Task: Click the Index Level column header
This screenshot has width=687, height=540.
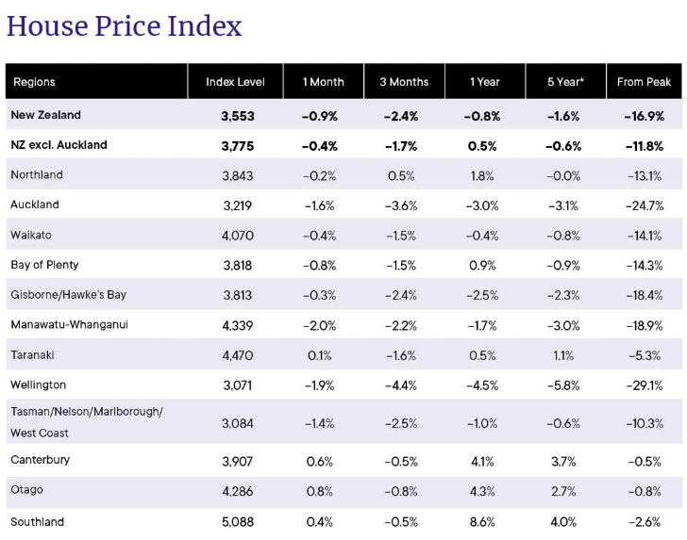Action: [x=235, y=82]
